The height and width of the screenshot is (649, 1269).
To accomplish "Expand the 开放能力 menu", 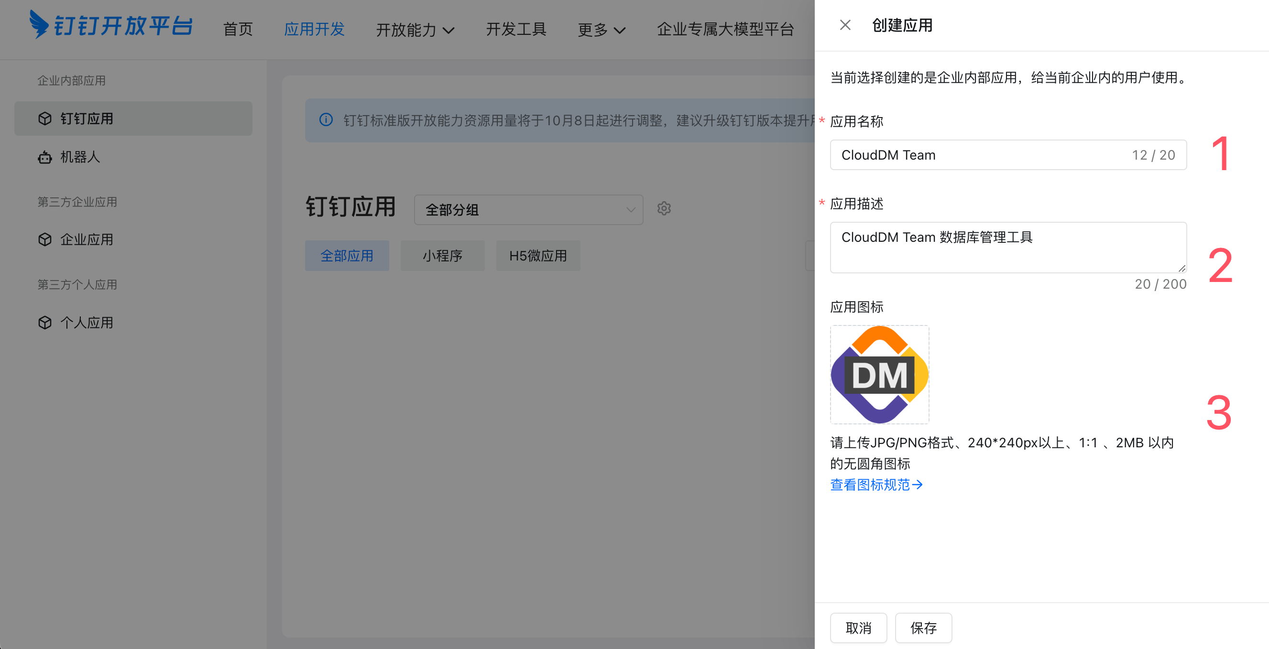I will pos(415,30).
